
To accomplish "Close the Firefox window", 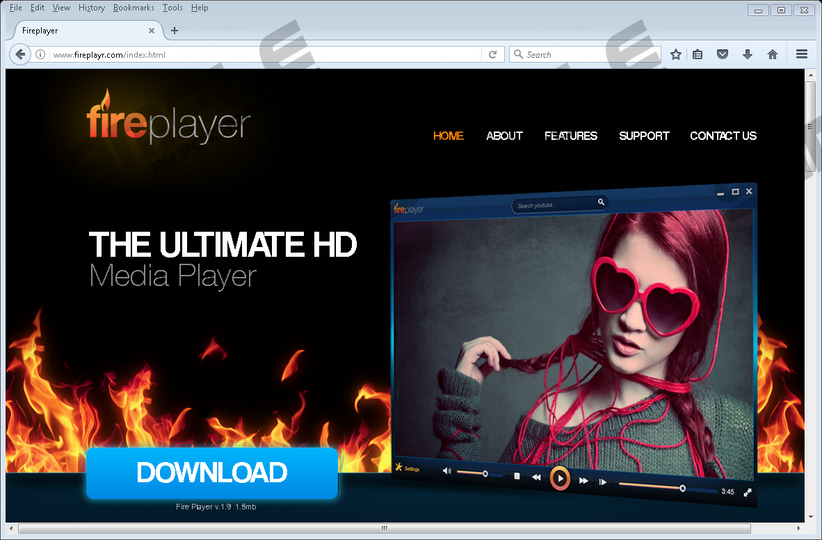I will click(x=804, y=10).
